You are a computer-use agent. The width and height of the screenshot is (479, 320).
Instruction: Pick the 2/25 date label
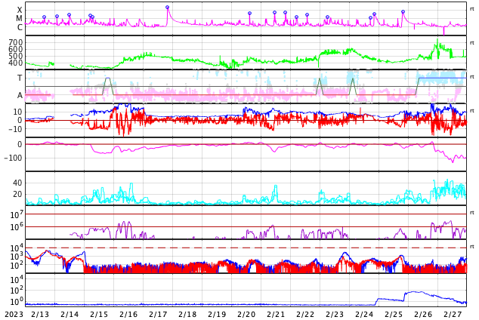click(x=394, y=315)
